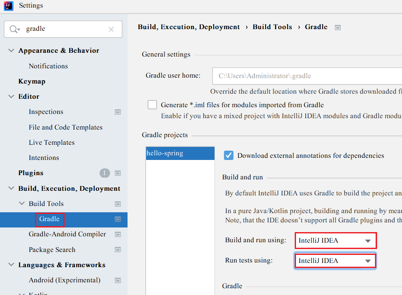Open Package Search settings
This screenshot has height=295, width=402.
(x=52, y=250)
